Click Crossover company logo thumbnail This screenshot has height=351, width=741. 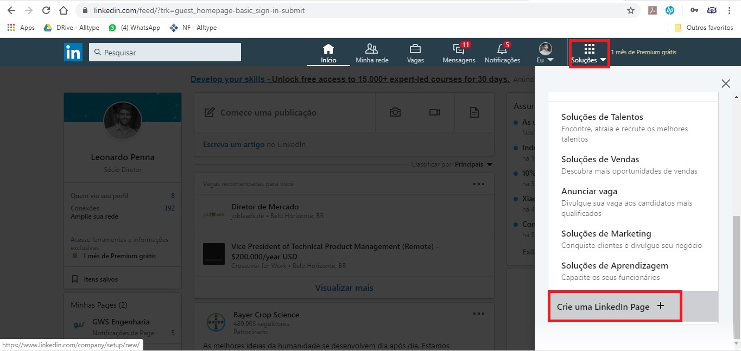pyautogui.click(x=214, y=254)
